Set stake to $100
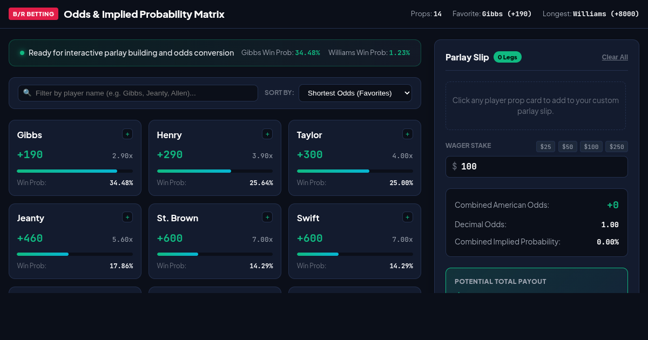Image resolution: width=648 pixels, height=340 pixels. tap(591, 147)
